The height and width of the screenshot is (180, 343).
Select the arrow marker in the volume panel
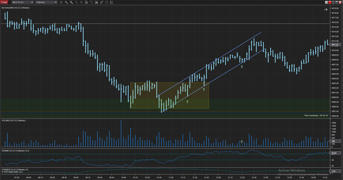(x=242, y=141)
